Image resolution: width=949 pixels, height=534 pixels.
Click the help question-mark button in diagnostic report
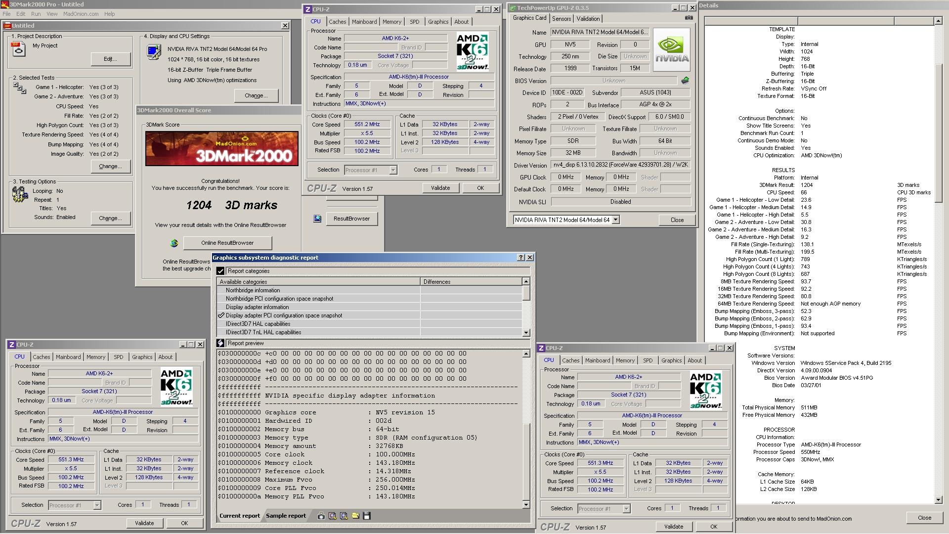[520, 257]
